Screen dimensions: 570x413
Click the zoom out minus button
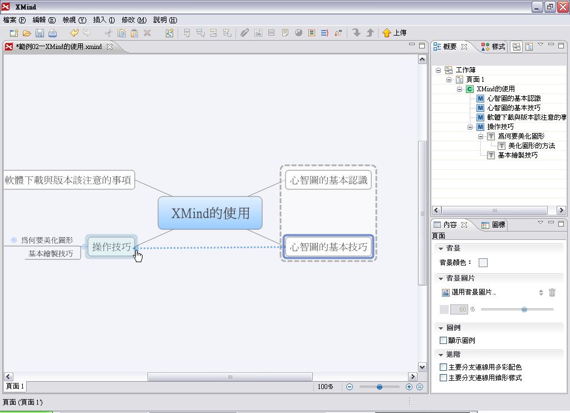click(350, 387)
